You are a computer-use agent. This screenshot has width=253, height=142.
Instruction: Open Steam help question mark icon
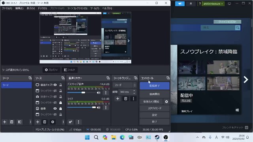click(200, 4)
